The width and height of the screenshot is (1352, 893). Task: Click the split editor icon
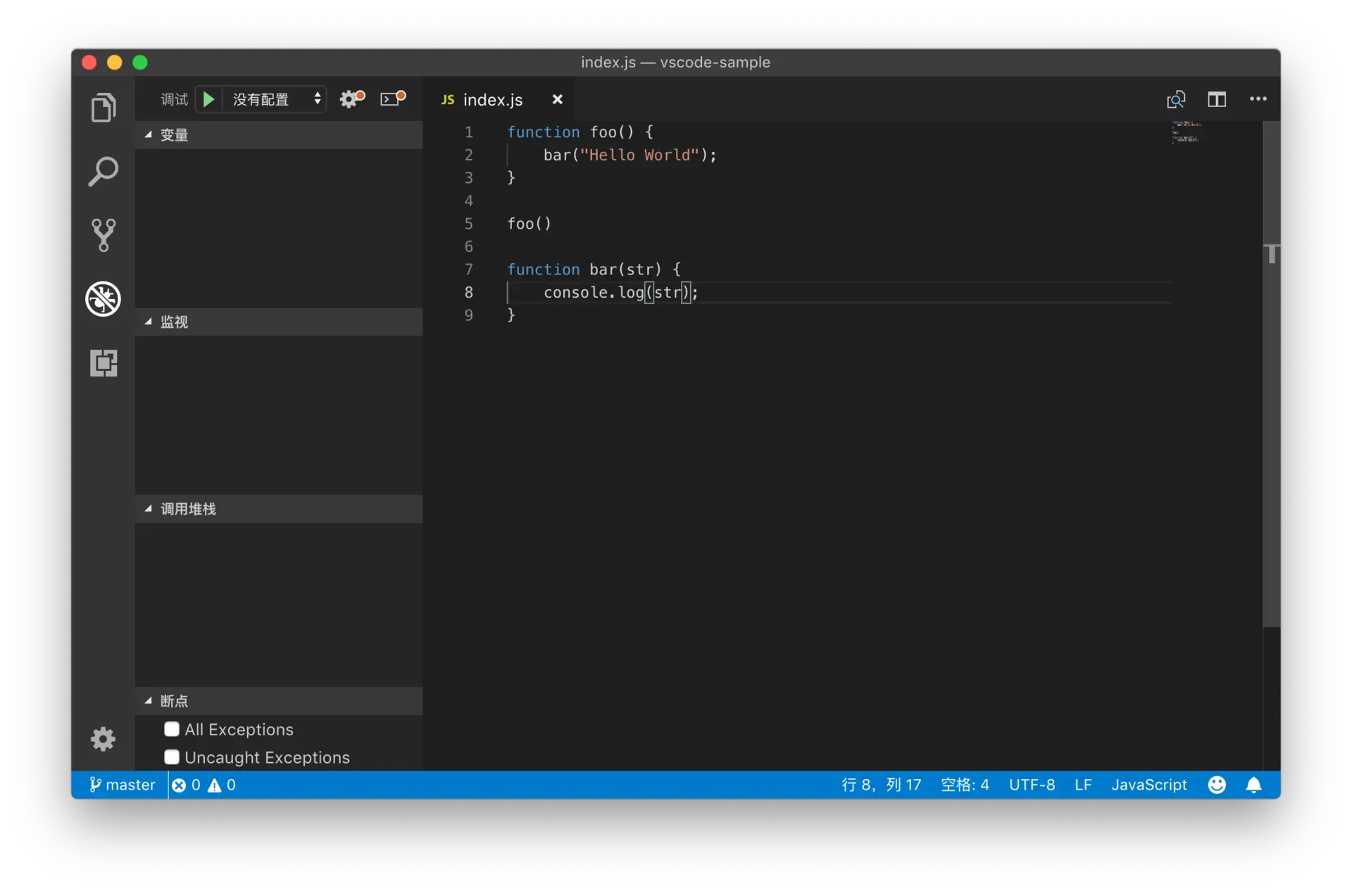(x=1217, y=99)
